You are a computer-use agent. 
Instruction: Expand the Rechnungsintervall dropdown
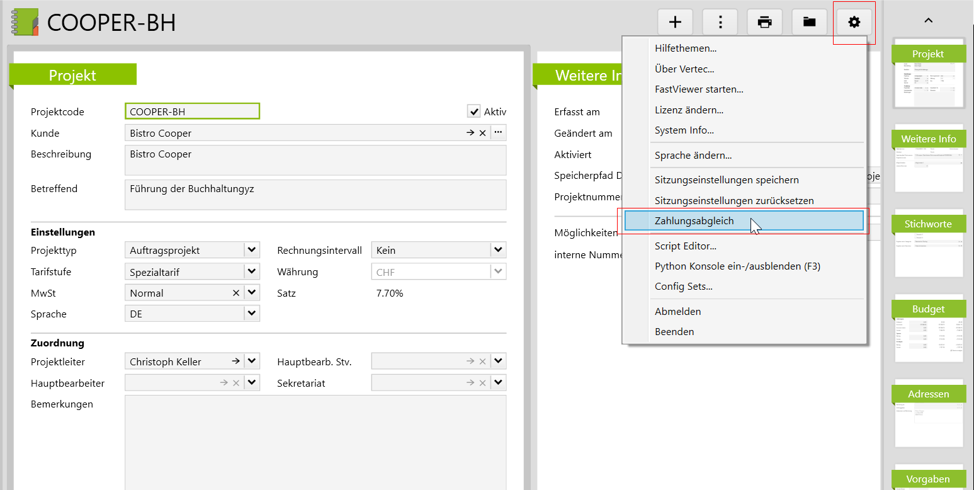[x=499, y=250]
